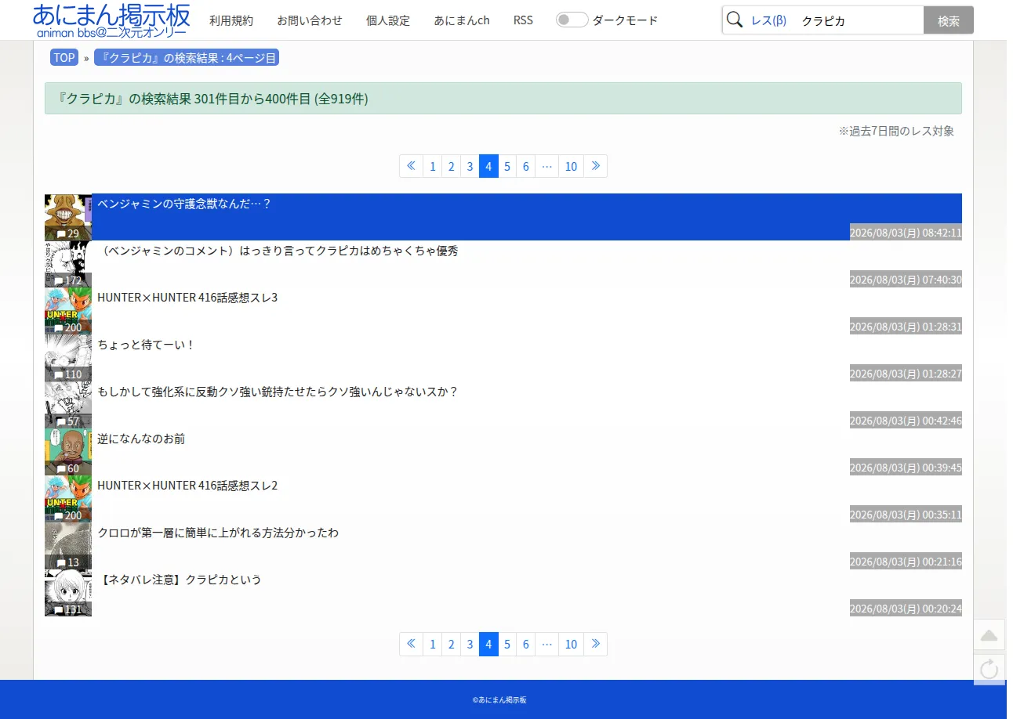Click thumbnail of thread with 57 replies
The width and height of the screenshot is (1013, 719).
(x=68, y=405)
